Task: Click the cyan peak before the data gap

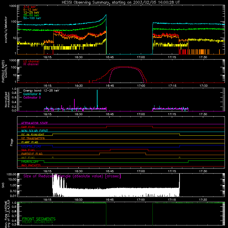Action: 106,15
